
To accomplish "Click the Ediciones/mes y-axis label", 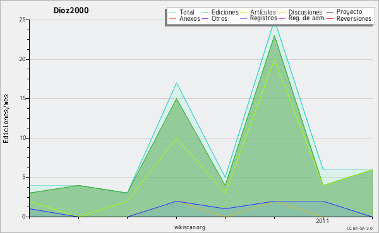I will [x=6, y=119].
